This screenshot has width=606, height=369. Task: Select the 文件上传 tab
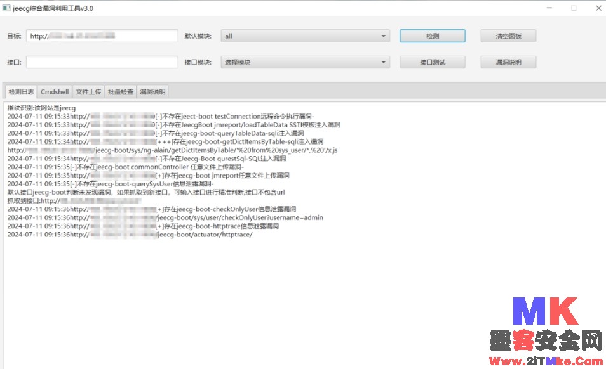coord(88,92)
